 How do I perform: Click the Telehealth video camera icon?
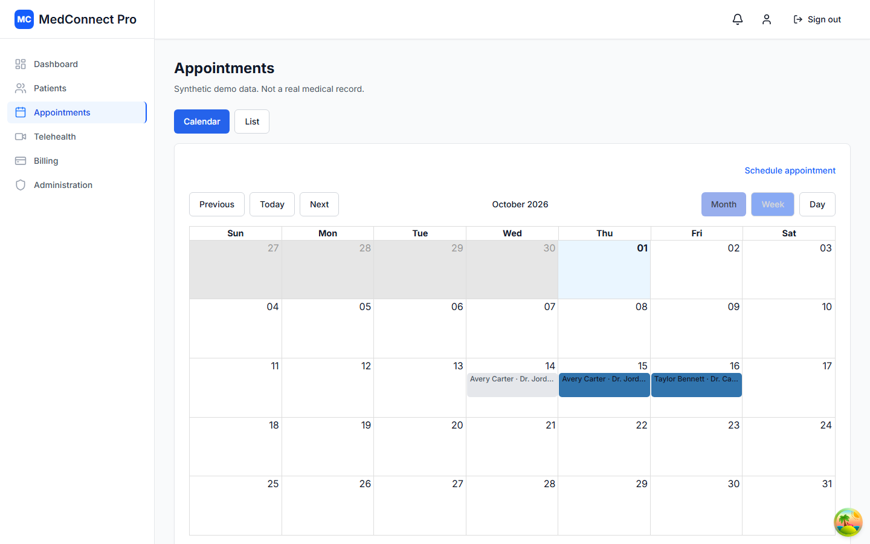(x=21, y=137)
